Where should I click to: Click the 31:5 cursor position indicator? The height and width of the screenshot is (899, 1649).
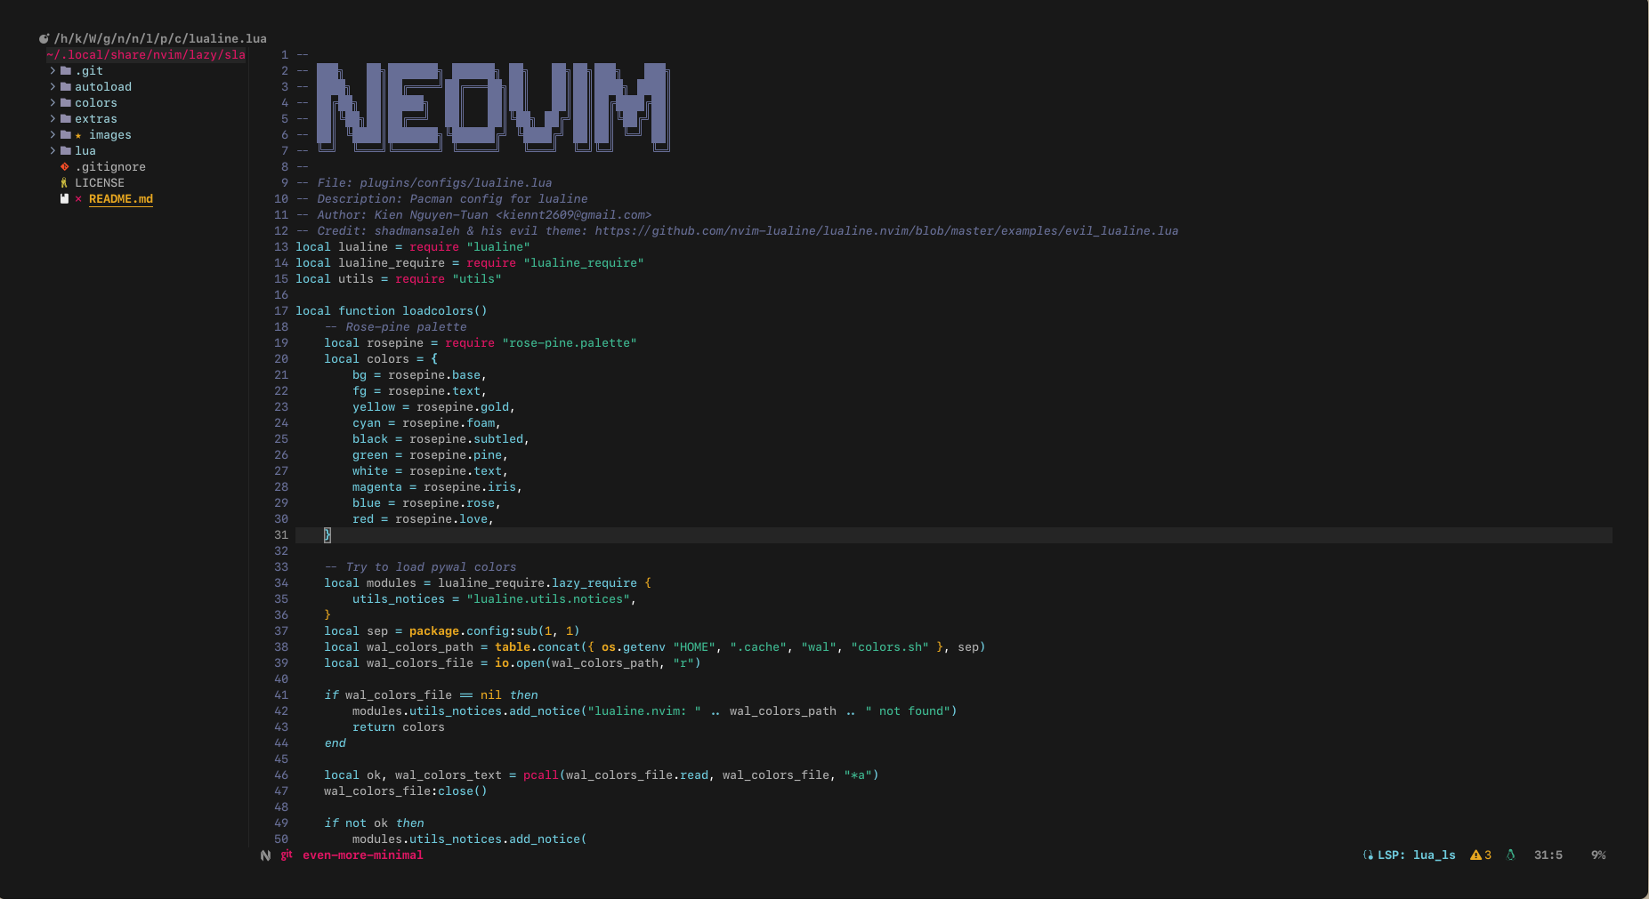click(x=1548, y=855)
